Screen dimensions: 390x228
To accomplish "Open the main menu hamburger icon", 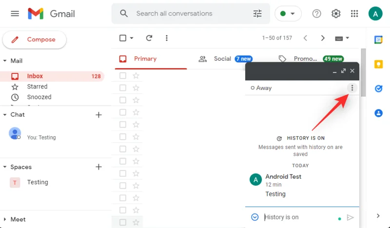I will [x=15, y=14].
